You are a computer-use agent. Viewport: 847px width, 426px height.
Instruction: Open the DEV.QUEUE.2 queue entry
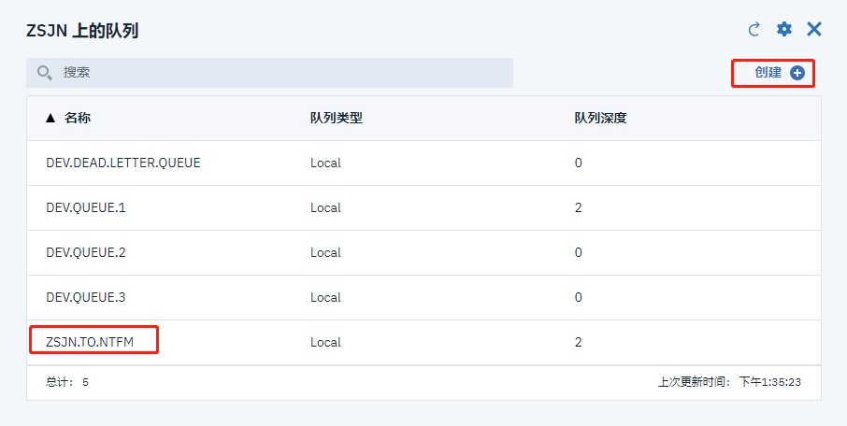pos(85,252)
